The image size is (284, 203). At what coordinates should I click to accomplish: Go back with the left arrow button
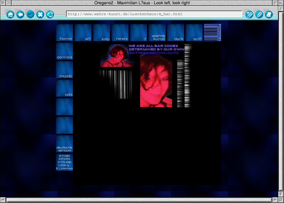tap(20, 14)
